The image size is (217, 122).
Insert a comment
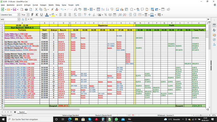tap(142, 9)
